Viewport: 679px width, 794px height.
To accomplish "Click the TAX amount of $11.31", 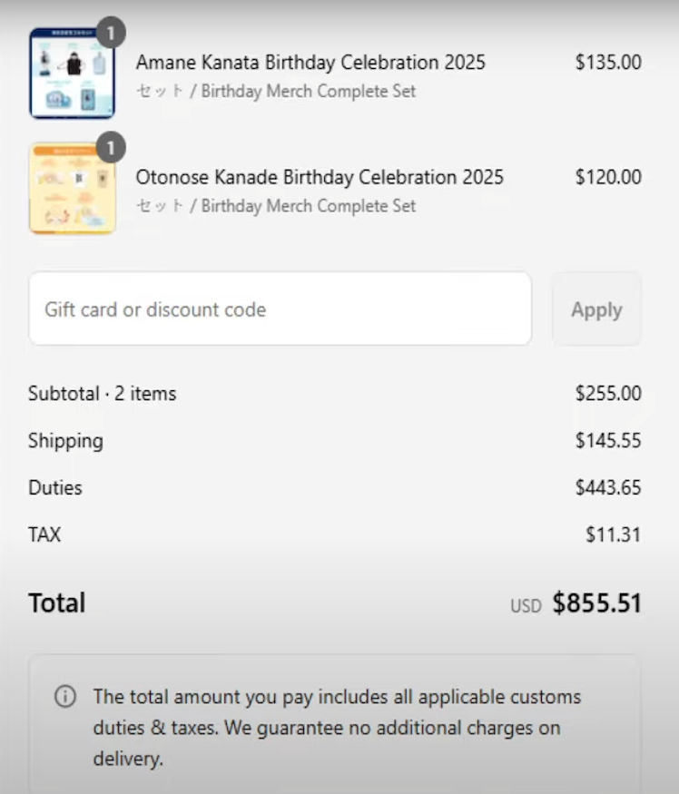I will point(614,535).
